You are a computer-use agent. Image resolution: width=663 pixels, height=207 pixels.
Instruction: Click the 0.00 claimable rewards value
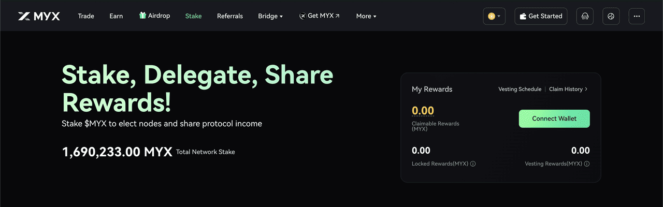[423, 111]
